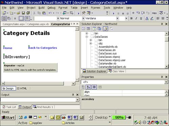Open the <P> object dropdown in Properties
The height and width of the screenshot is (126, 169).
click(x=166, y=82)
